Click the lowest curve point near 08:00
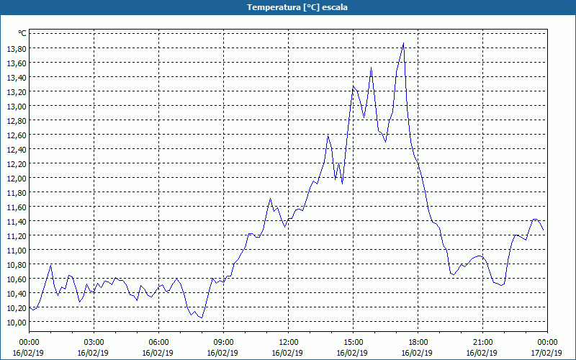Viewport: 576px width, 360px height. (202, 318)
